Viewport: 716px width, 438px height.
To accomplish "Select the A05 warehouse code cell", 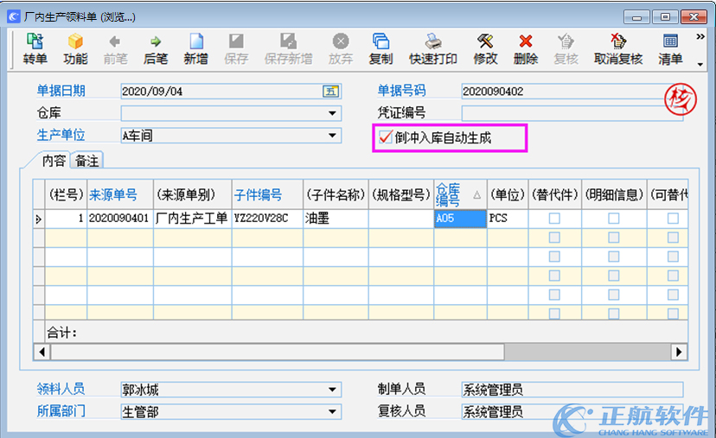I will [x=460, y=219].
